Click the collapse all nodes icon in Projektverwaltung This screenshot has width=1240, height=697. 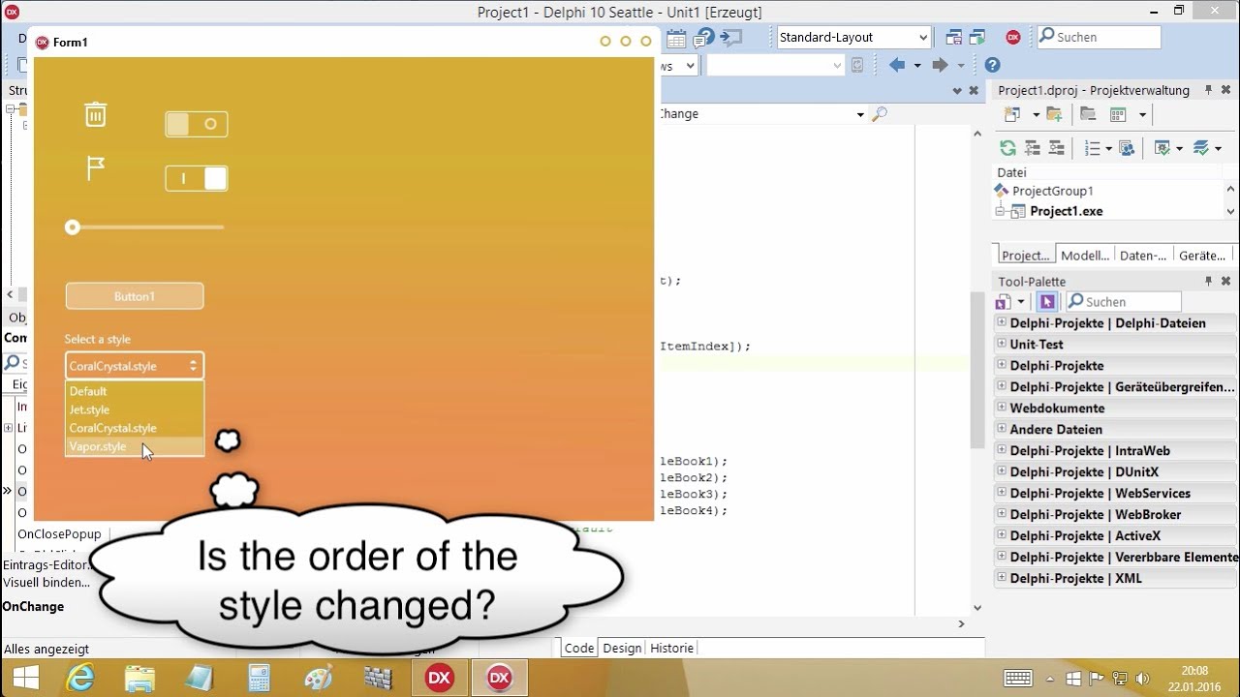coord(1056,148)
